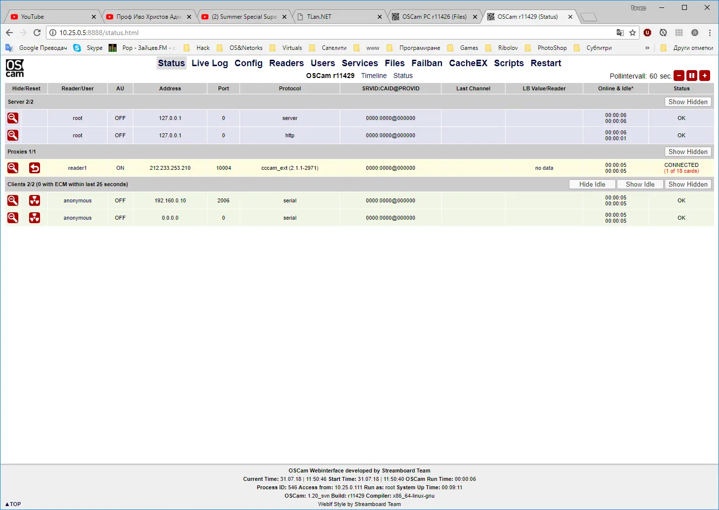The image size is (719, 510).
Task: Switch to OSCam PC r11426 (Files) tab
Action: (x=435, y=17)
